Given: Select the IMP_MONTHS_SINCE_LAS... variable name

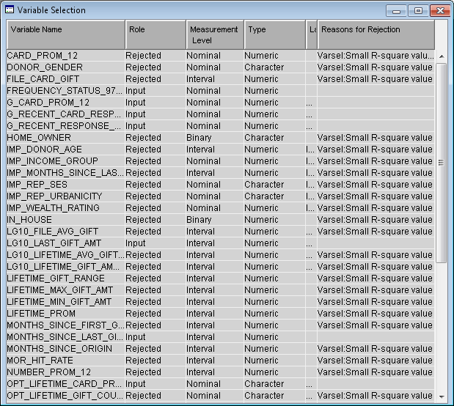Looking at the screenshot, I should (x=65, y=173).
